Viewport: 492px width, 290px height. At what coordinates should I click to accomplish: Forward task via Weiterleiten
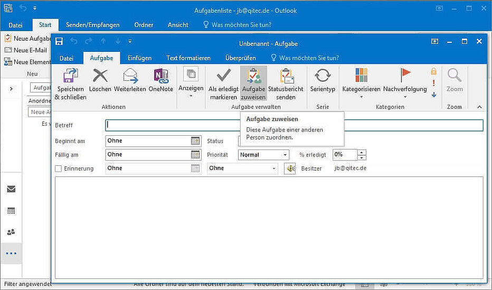[x=130, y=81]
